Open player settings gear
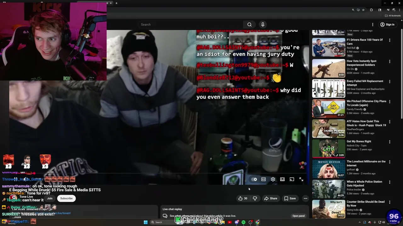Viewport: 403px width, 226px height. pos(273,179)
